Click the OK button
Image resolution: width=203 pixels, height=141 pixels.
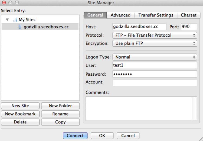[x=102, y=136]
